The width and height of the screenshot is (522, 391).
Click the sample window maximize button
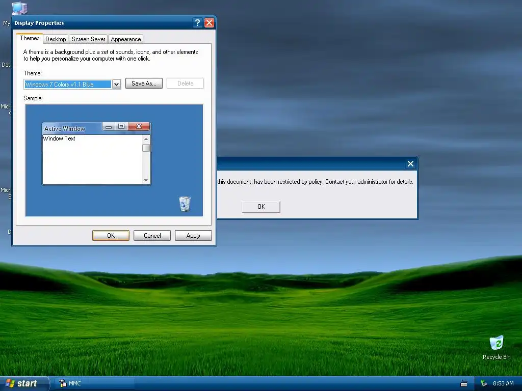[121, 126]
